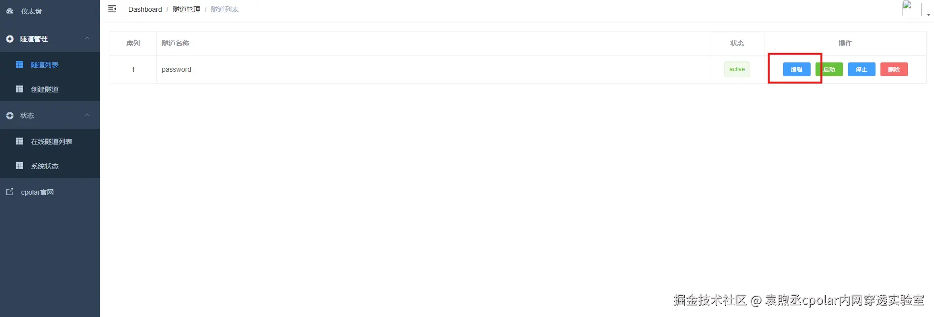Click the green 启动 button
Screen dimensions: 934x317
point(829,69)
